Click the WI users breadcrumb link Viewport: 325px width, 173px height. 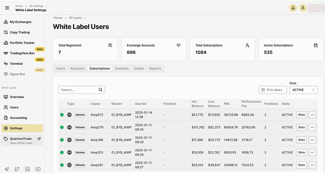pos(75,18)
